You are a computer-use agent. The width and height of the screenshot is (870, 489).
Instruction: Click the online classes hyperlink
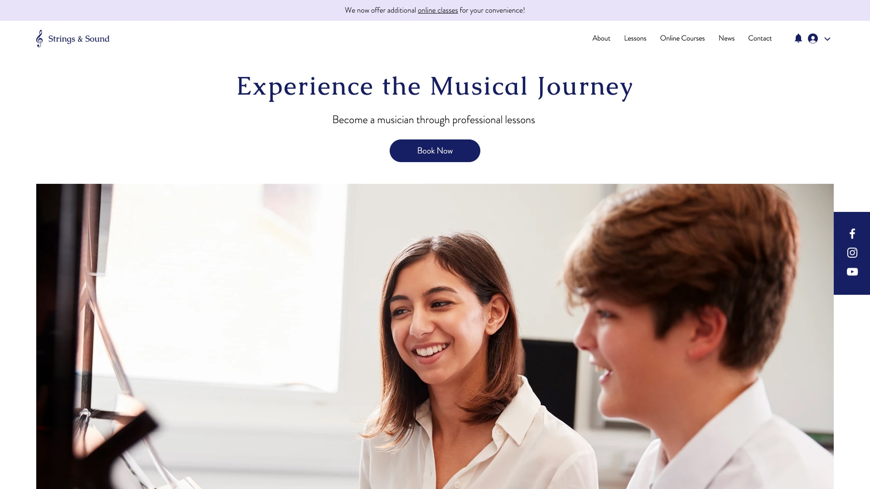click(x=437, y=10)
